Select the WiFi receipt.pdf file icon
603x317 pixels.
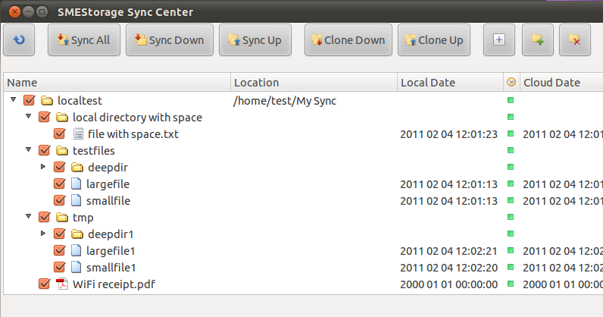[62, 284]
